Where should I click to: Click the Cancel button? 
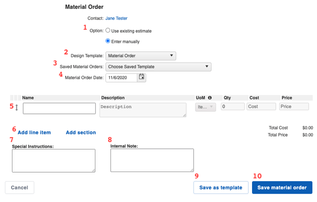click(x=20, y=187)
